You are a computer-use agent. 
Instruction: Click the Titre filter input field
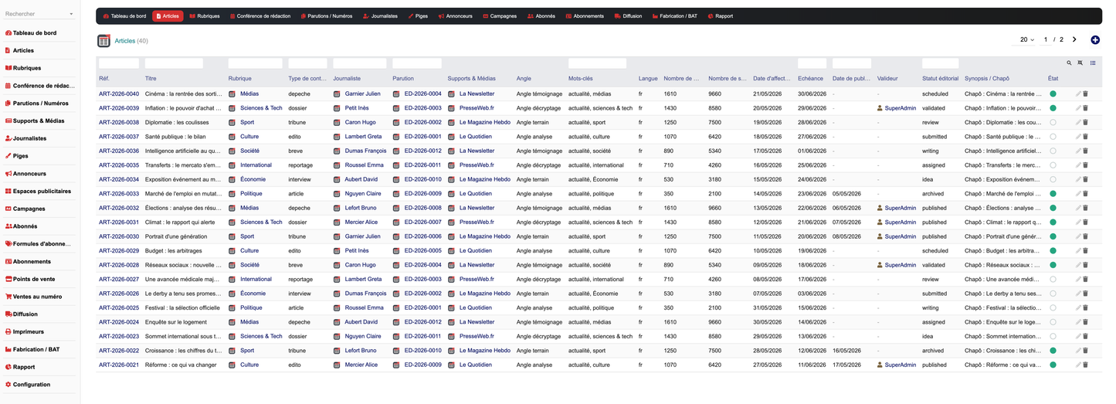[x=174, y=63]
